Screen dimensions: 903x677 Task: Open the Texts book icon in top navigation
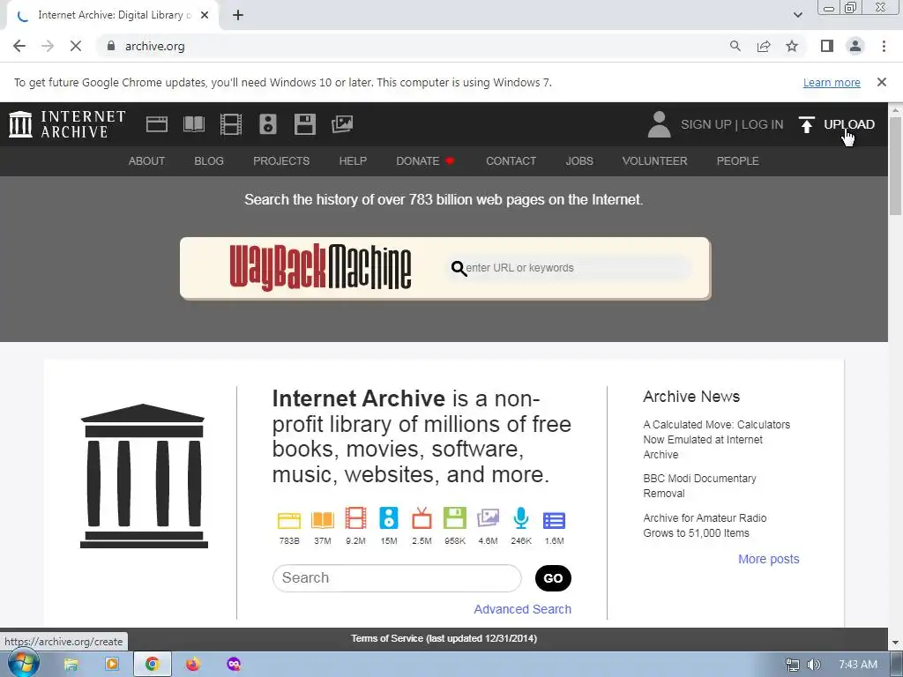click(x=193, y=124)
